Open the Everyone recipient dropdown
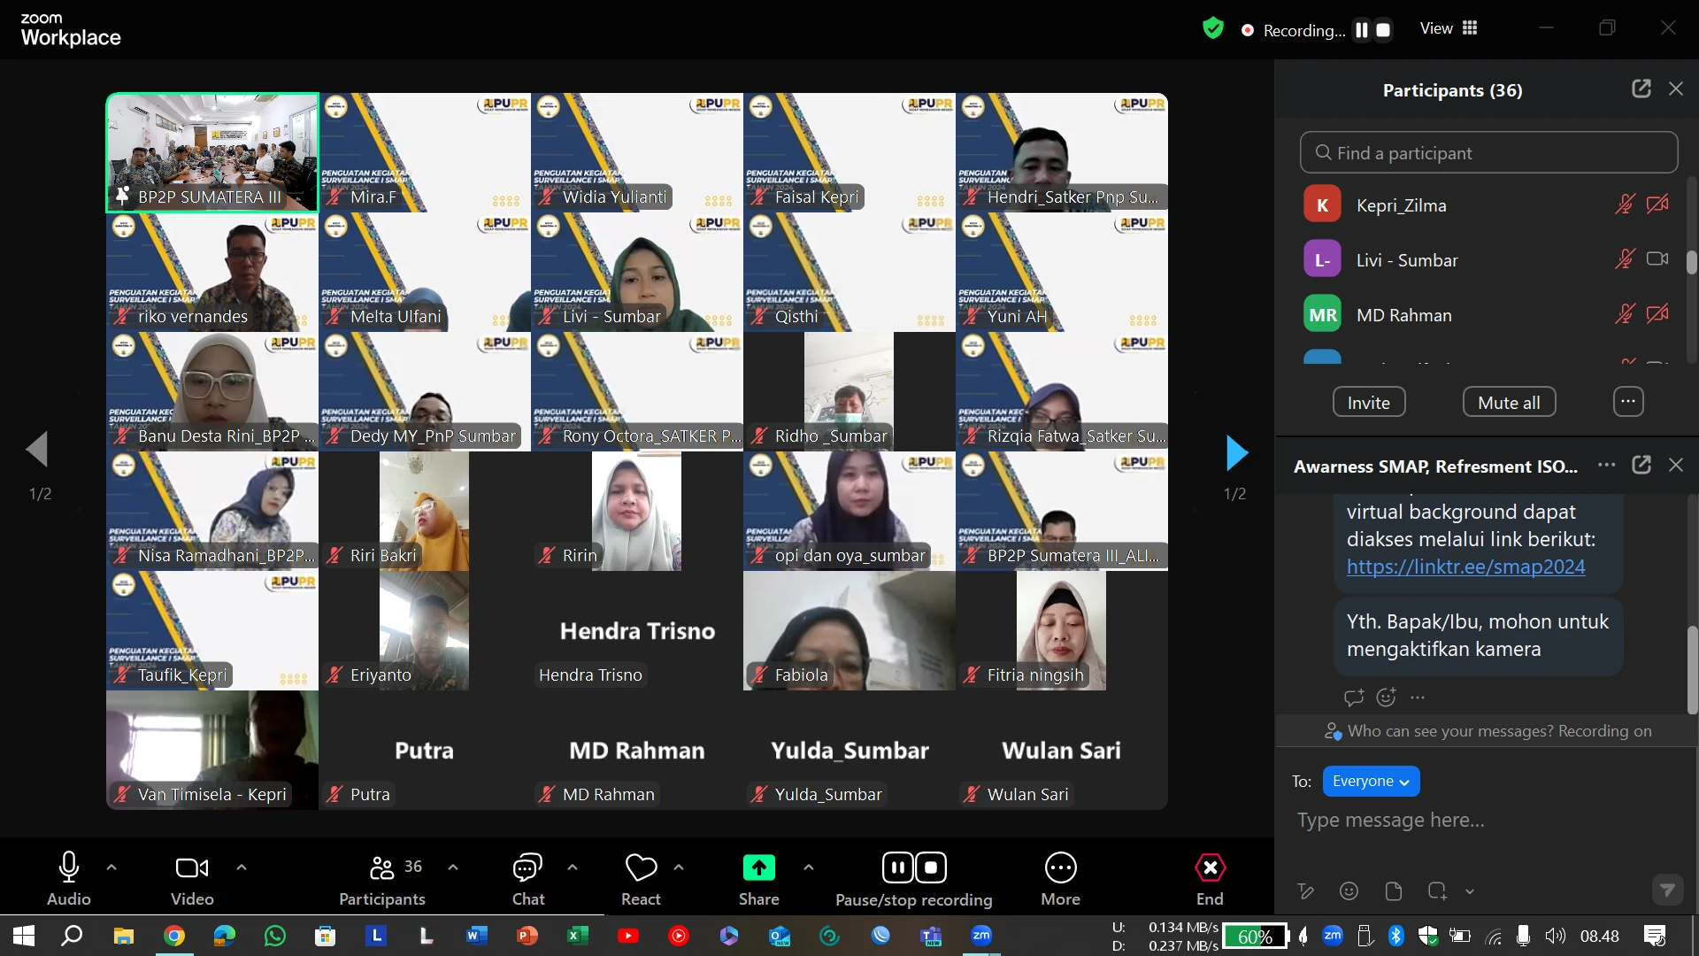Image resolution: width=1699 pixels, height=956 pixels. click(x=1371, y=782)
